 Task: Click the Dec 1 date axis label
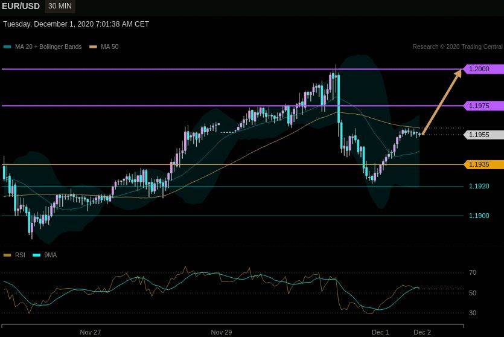click(x=380, y=332)
